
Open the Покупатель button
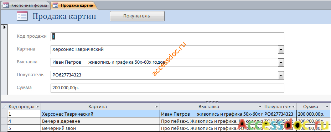pos(137,16)
